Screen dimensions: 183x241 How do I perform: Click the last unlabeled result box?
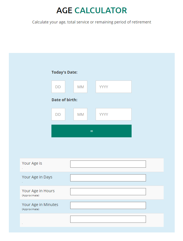click(x=108, y=219)
